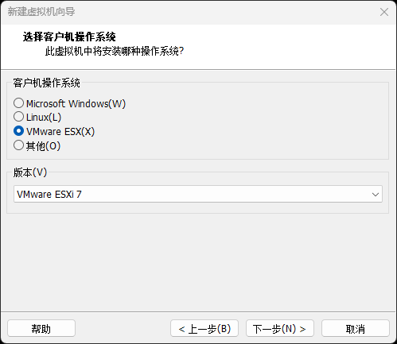Click the 版本(V) group label
The width and height of the screenshot is (397, 344).
(x=30, y=172)
